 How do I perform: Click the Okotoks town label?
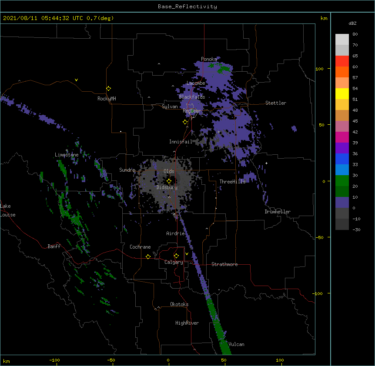(x=179, y=304)
